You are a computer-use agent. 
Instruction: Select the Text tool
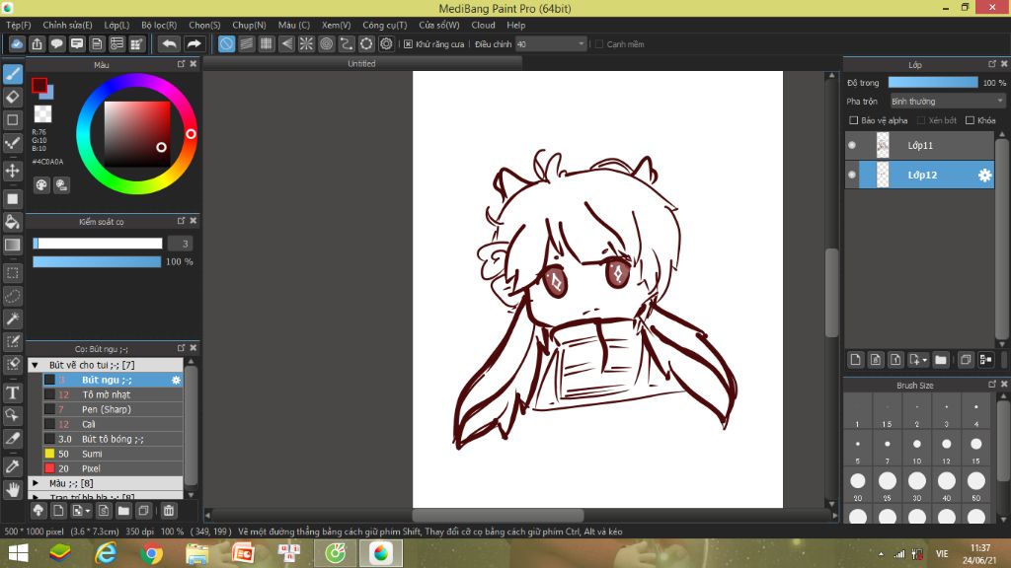(12, 392)
